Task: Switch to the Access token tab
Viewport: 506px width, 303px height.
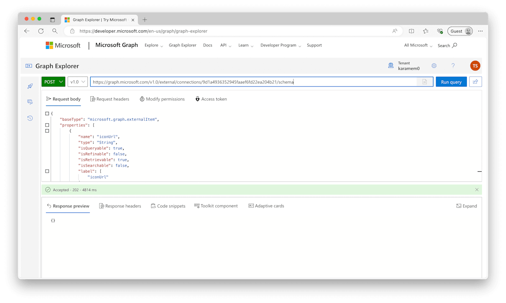Action: click(211, 99)
